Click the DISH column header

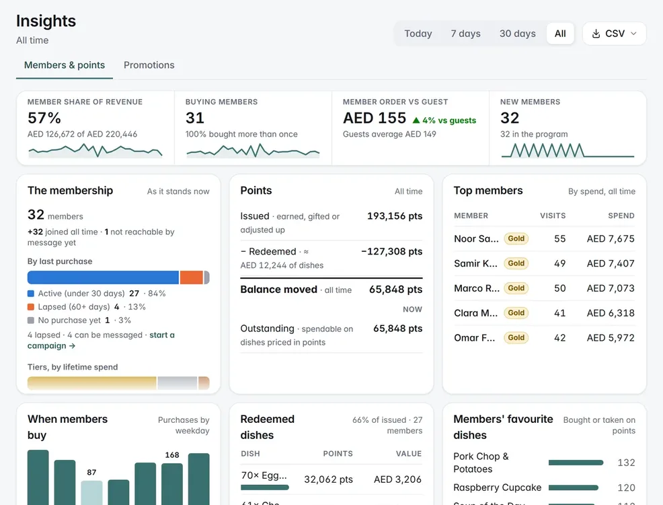[x=250, y=454]
